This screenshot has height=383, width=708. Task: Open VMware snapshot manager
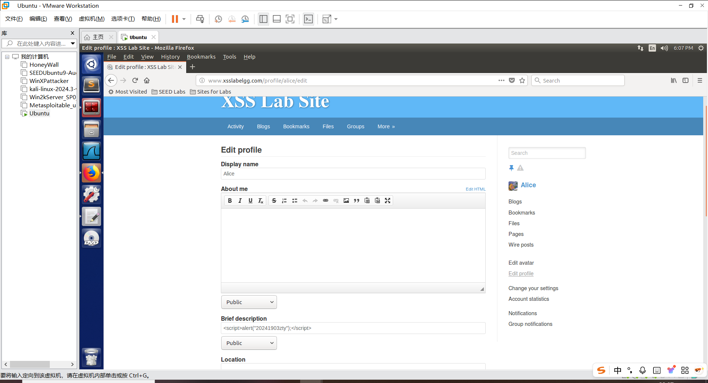click(x=245, y=19)
